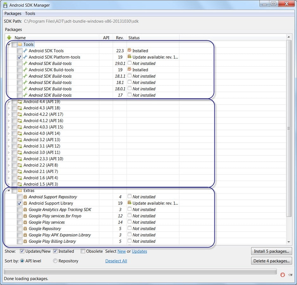Expand the Android 2.1 (API 7) node

[9, 172]
